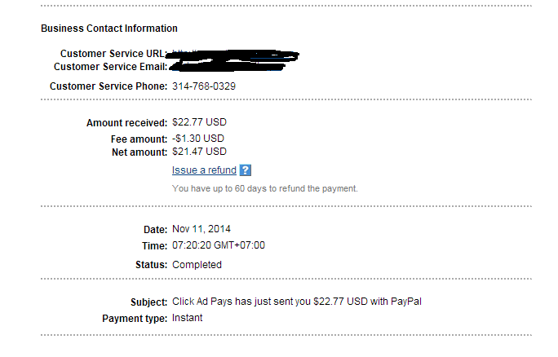Click the Instant payment type value
The image size is (558, 357).
point(187,318)
